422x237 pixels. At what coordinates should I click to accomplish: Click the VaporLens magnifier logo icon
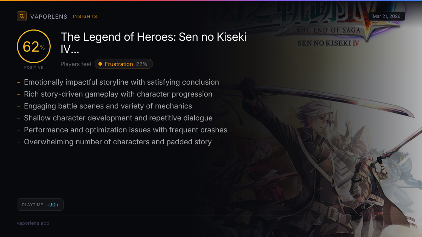point(22,16)
